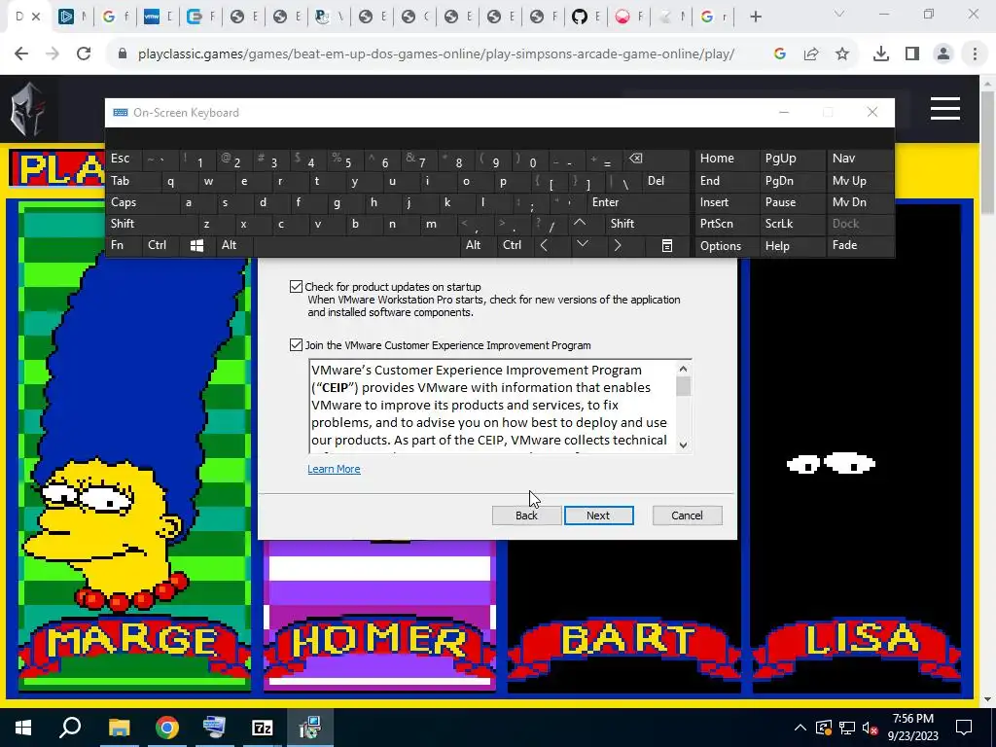Go Back in the VMware installer
Image resolution: width=996 pixels, height=747 pixels.
pos(526,516)
